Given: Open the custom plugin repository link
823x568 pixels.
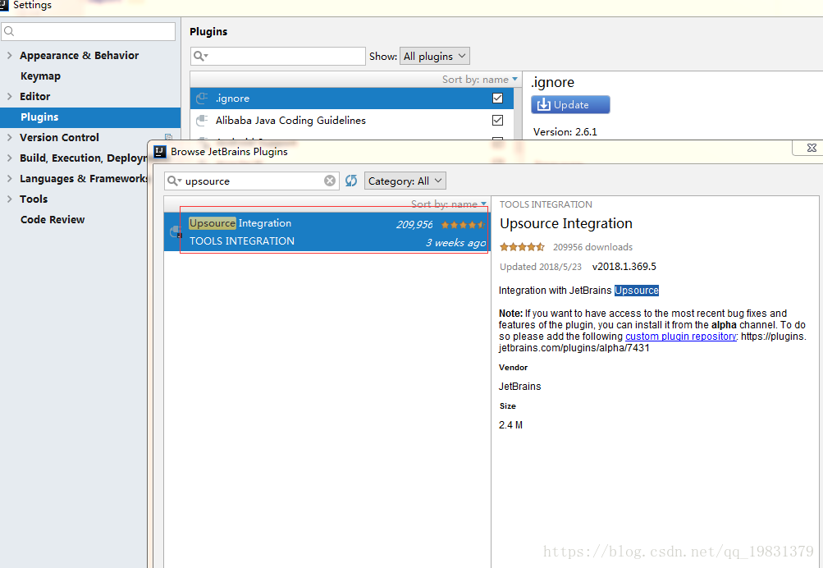Looking at the screenshot, I should point(681,337).
